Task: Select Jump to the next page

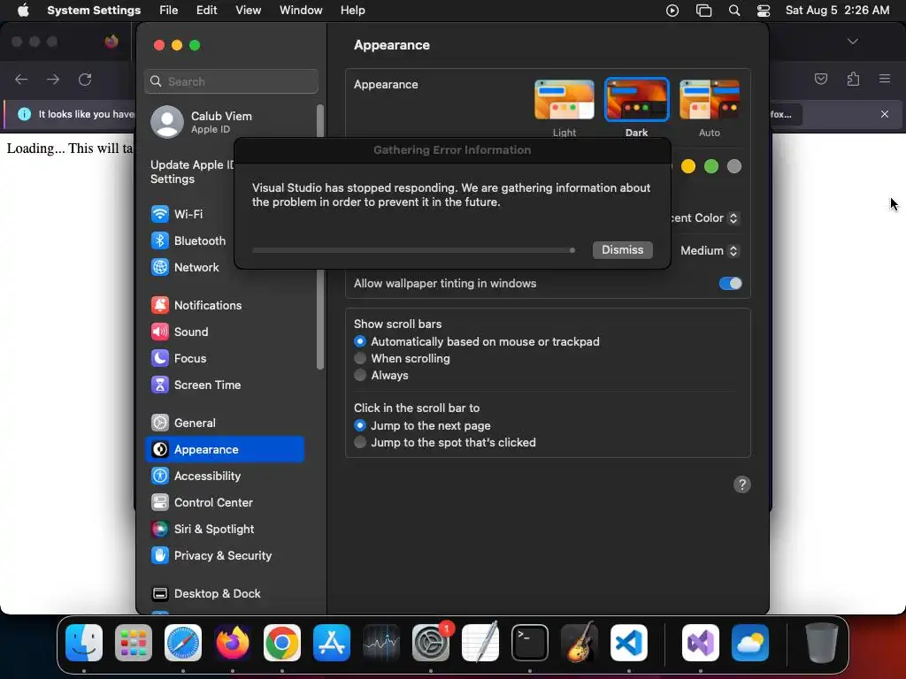Action: tap(360, 425)
